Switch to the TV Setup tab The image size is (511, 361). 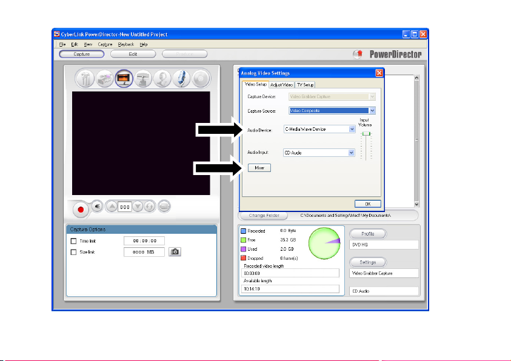click(305, 85)
